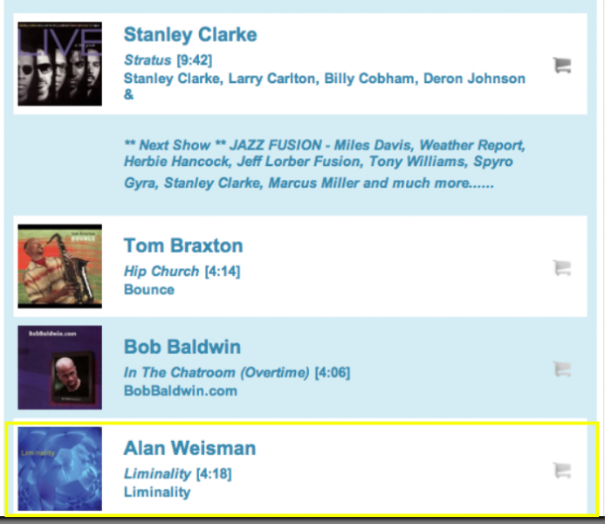Click the cart icon beside Alan Weisman
The image size is (605, 524).
click(562, 471)
